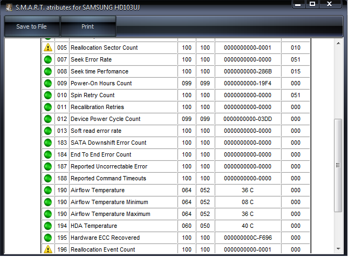The width and height of the screenshot is (348, 257).
Task: Click attribute ID 194
Action: (62, 226)
